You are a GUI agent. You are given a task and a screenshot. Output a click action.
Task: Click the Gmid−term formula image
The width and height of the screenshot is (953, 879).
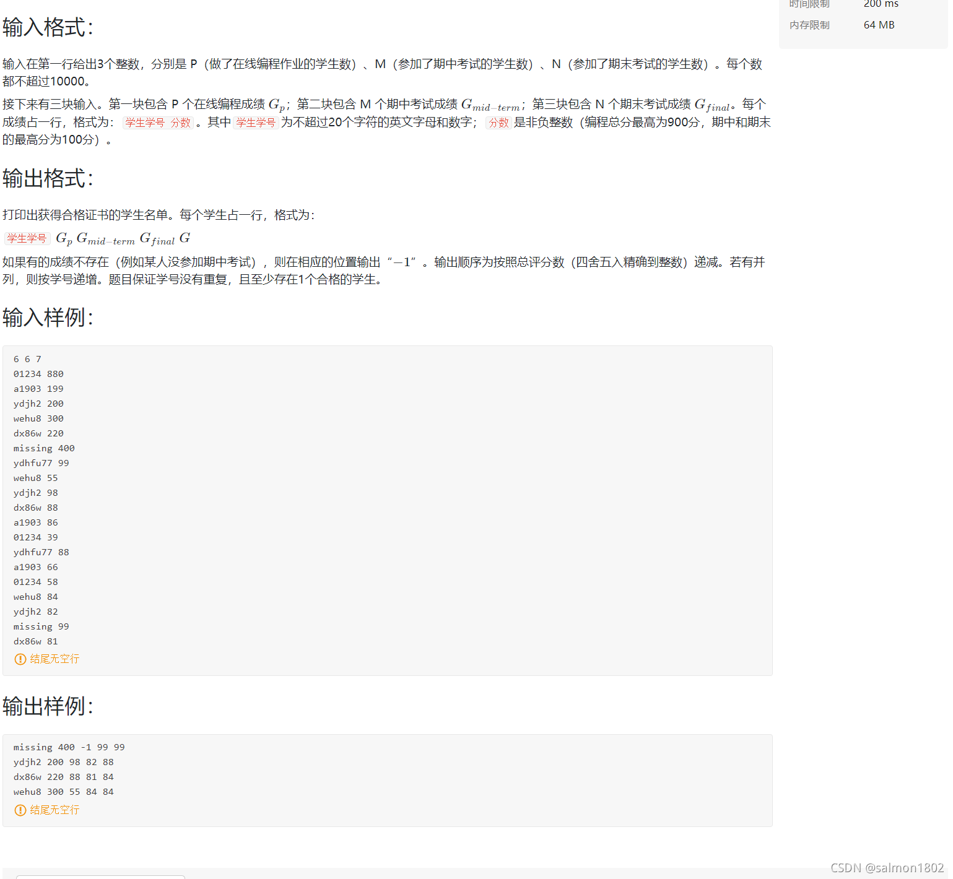(107, 239)
